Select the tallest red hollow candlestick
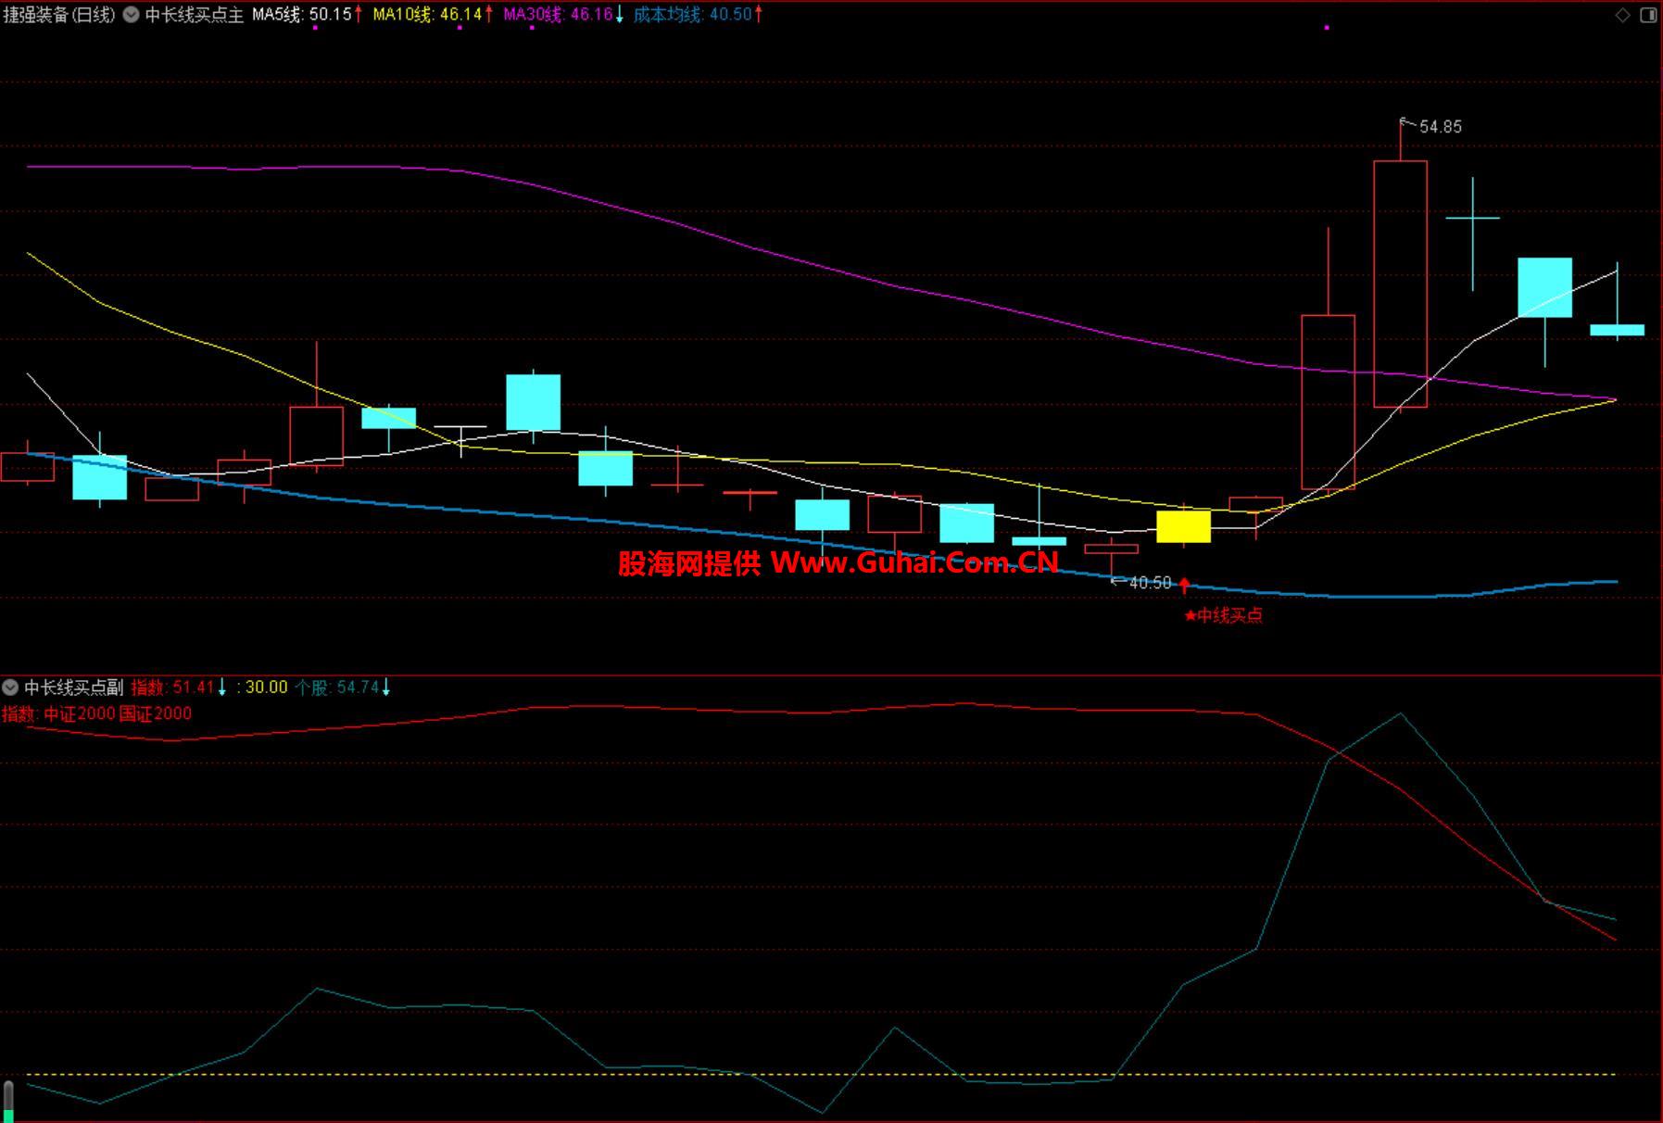 1400,284
